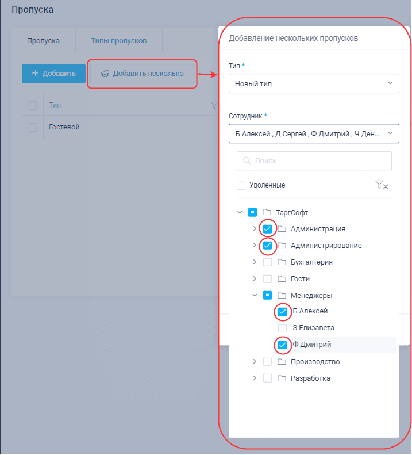Click the clear filter funnel icon

click(382, 185)
